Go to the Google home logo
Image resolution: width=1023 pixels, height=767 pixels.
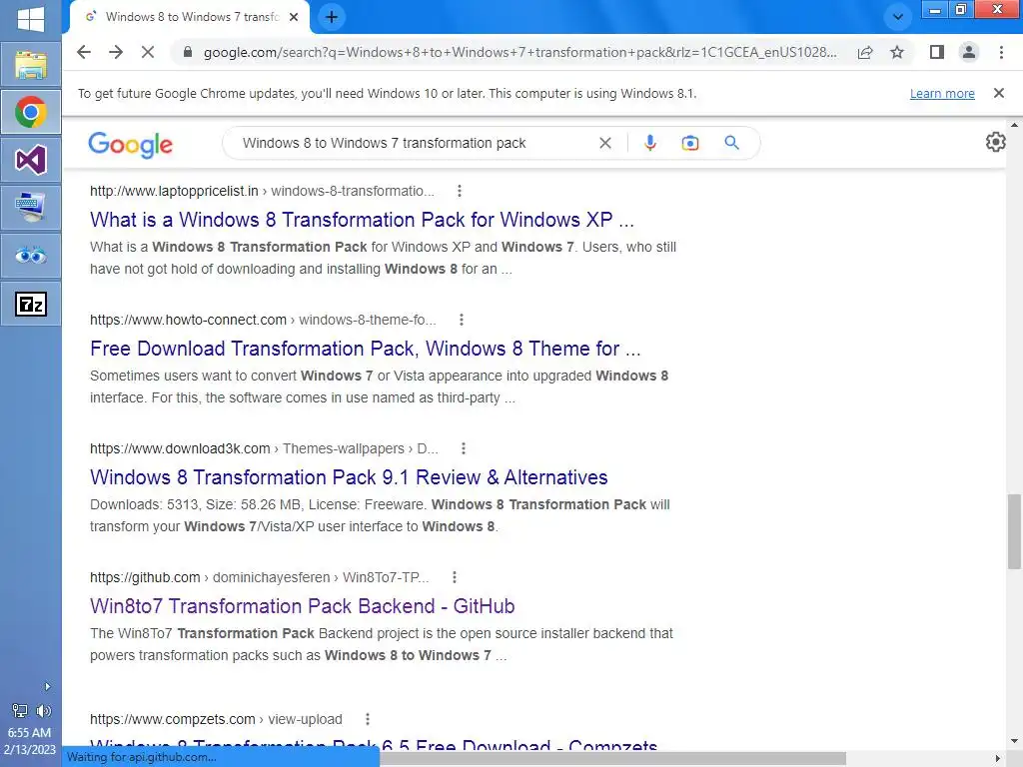click(x=131, y=144)
